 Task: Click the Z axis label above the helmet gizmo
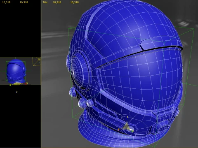click(x=127, y=117)
